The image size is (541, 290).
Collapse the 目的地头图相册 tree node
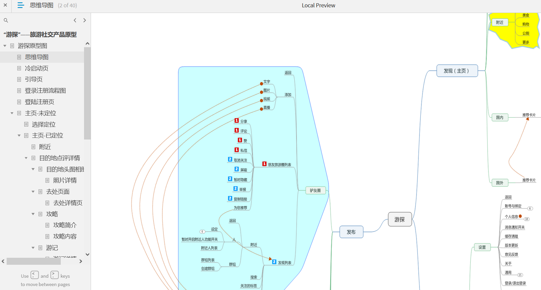coord(33,169)
